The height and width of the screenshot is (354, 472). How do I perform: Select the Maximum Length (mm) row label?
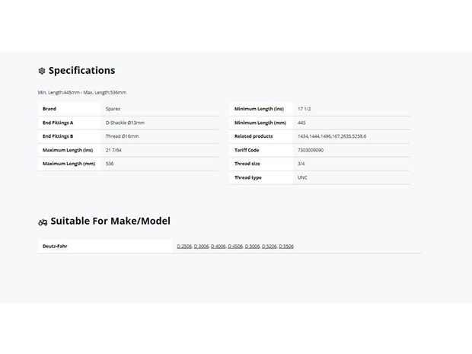(x=69, y=164)
